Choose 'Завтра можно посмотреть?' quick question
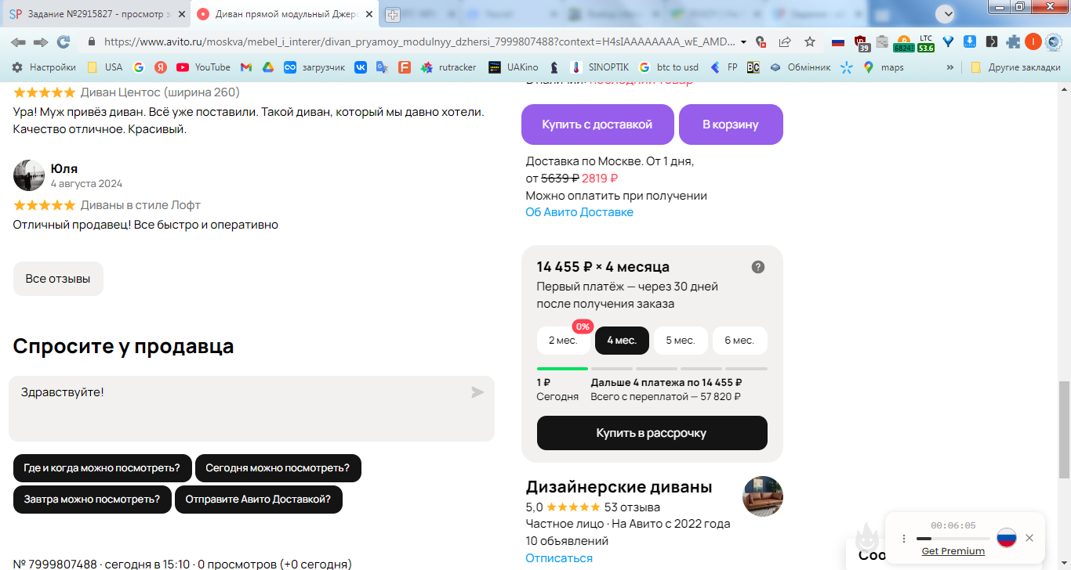This screenshot has height=570, width=1071. [x=92, y=500]
